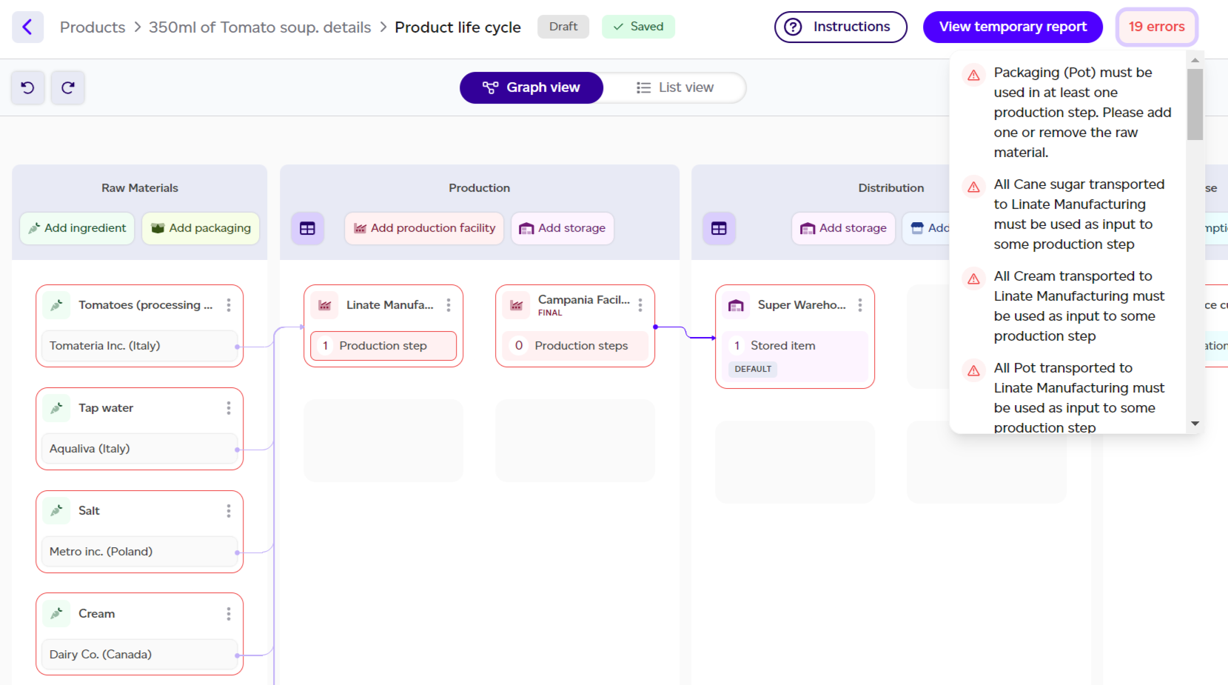Viewport: 1228px width, 685px height.
Task: Click warning icon beside Packaging (Pot) error
Action: (974, 76)
